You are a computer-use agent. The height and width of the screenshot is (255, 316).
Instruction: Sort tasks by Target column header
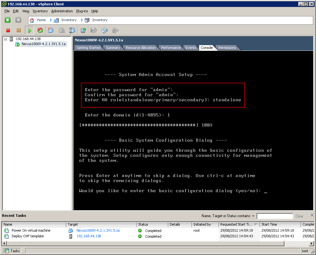[101, 224]
